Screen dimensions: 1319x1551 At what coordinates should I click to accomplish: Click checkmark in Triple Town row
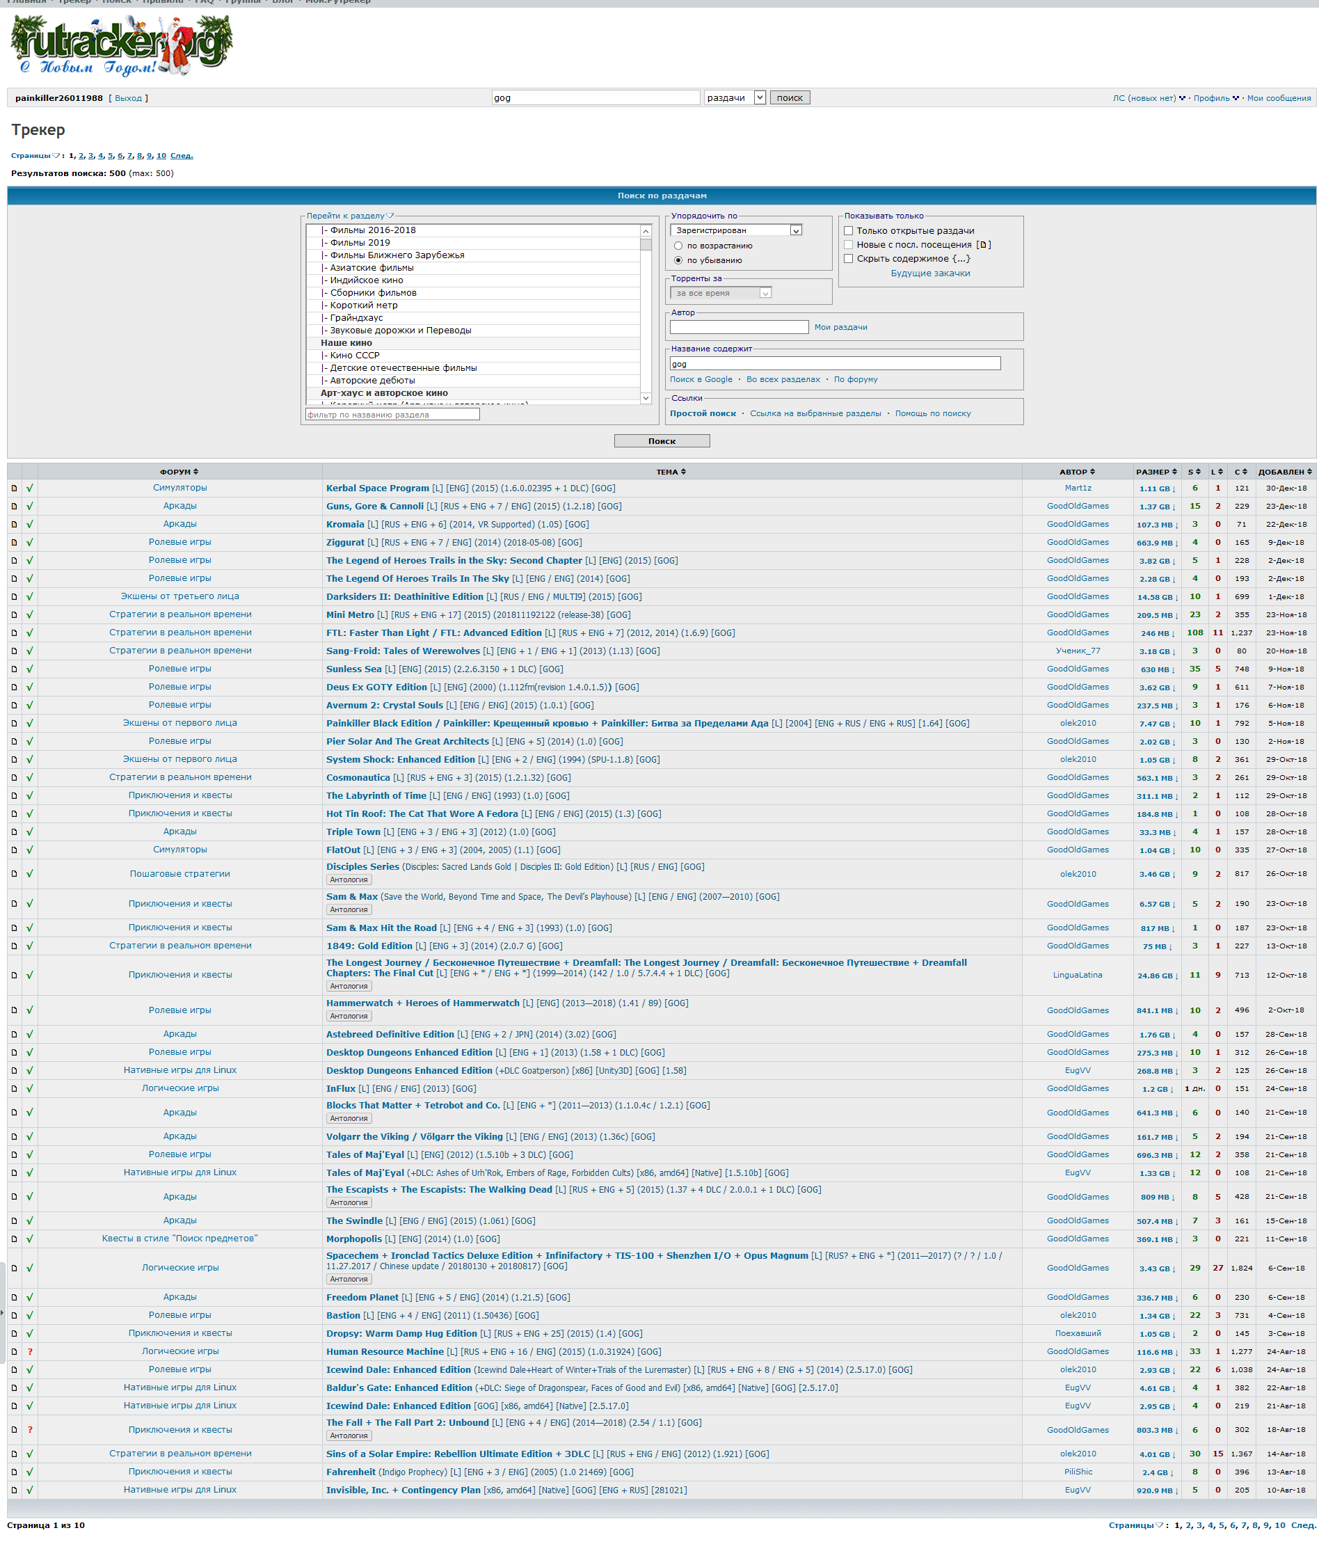coord(30,832)
